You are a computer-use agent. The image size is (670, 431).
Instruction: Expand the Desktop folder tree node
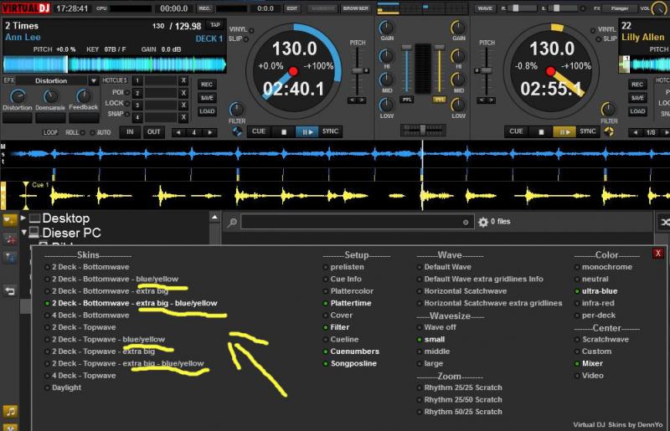23,218
